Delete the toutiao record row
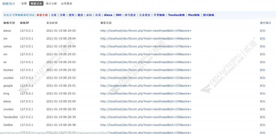The image size is (276, 134). [263, 70]
